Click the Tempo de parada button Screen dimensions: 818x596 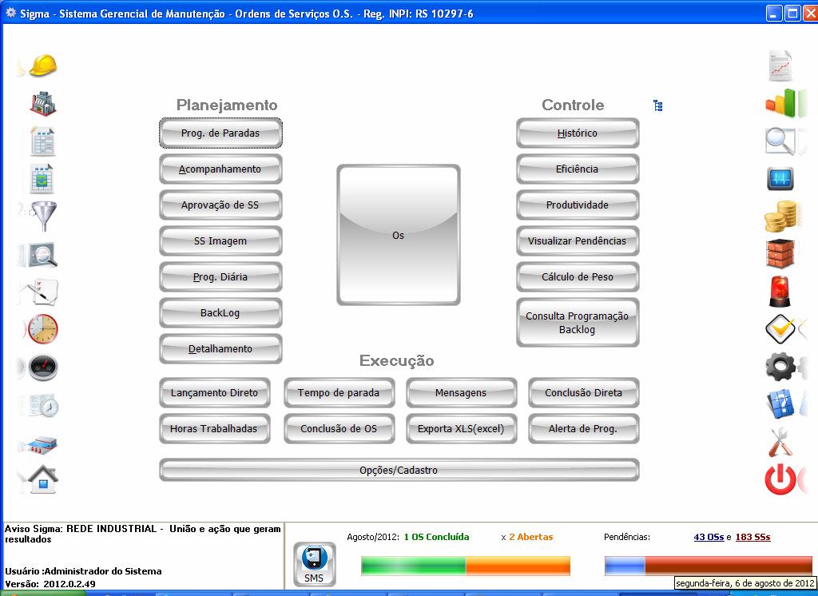click(x=339, y=393)
